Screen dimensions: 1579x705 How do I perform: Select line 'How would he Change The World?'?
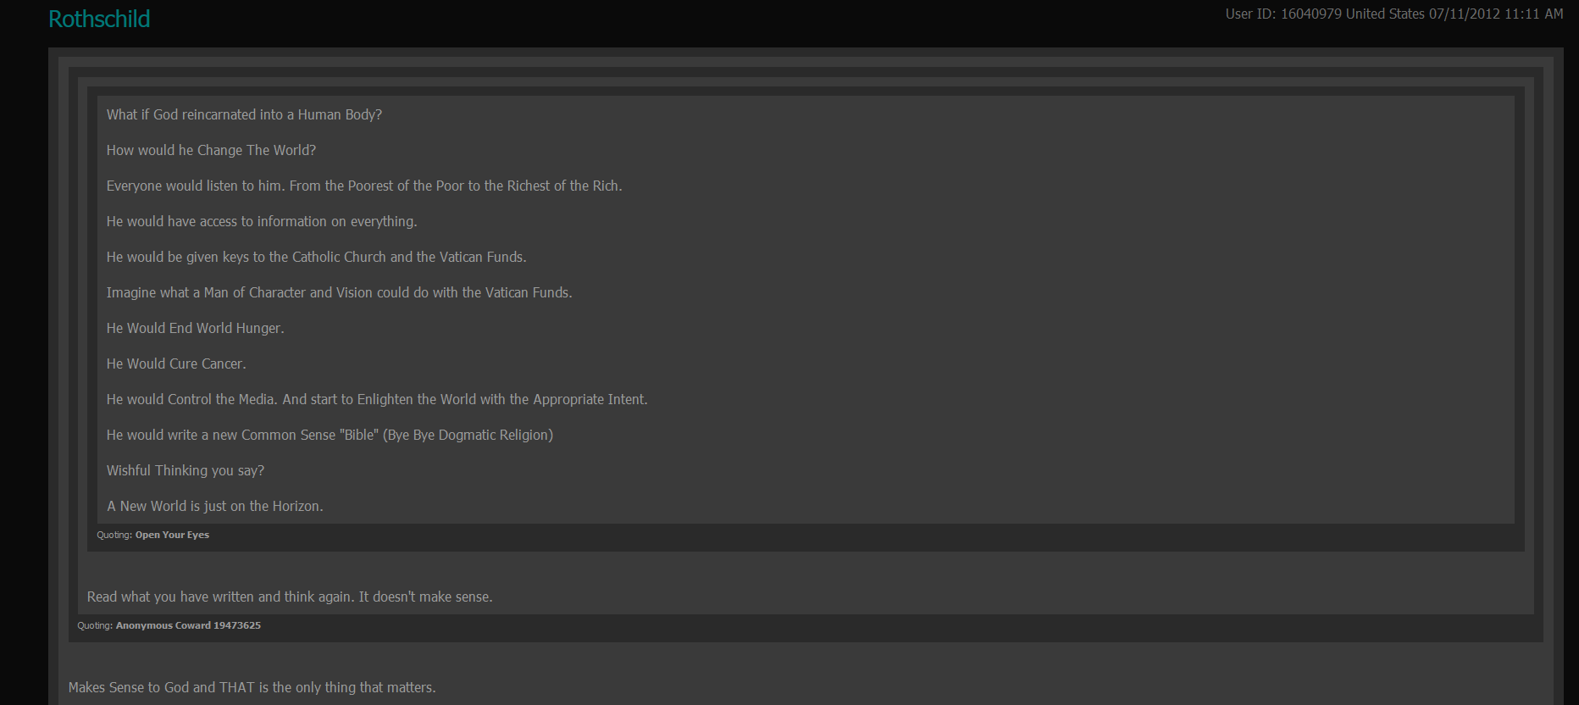coord(211,150)
